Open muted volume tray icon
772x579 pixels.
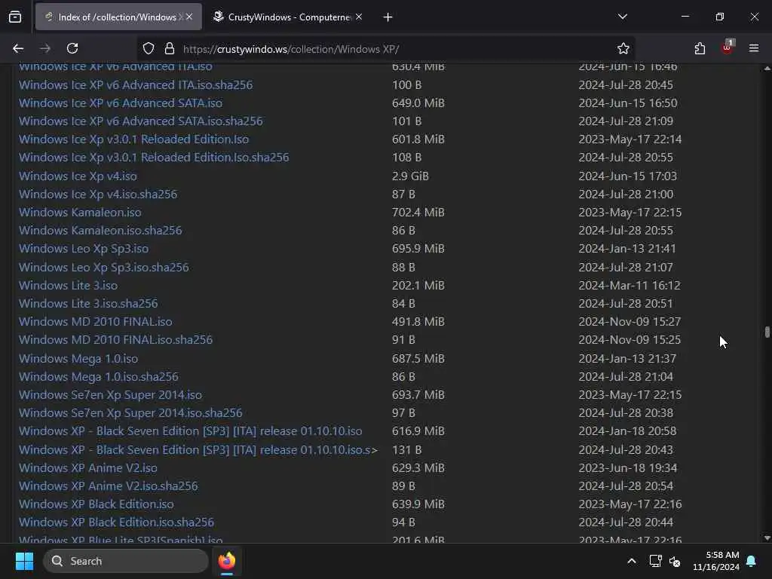[675, 561]
